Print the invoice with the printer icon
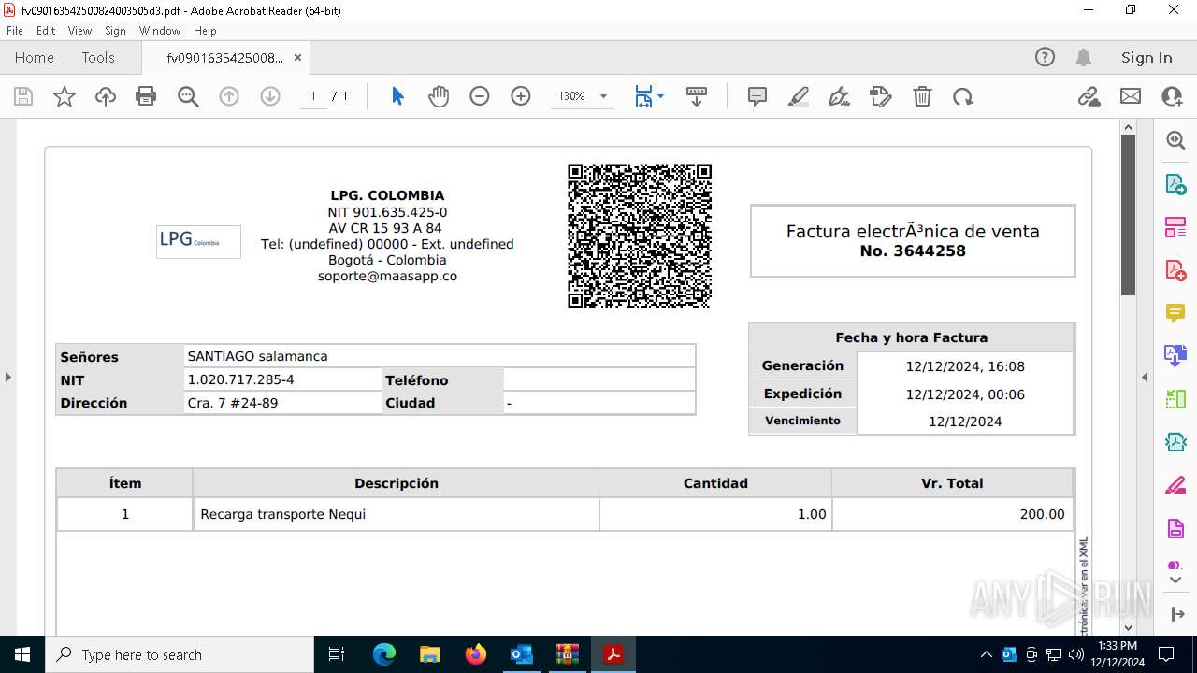 click(146, 96)
